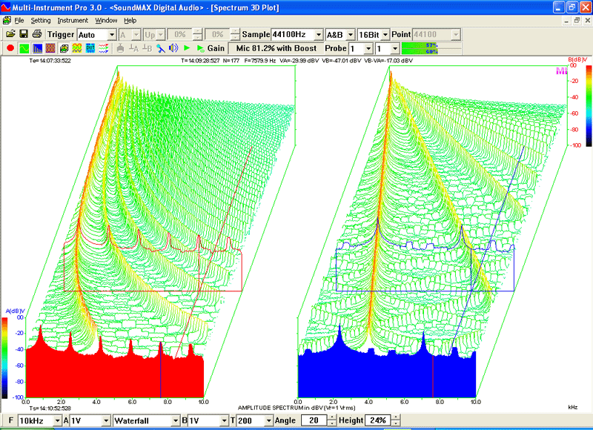
Task: Click the Height 24% input field
Action: pyautogui.click(x=378, y=420)
